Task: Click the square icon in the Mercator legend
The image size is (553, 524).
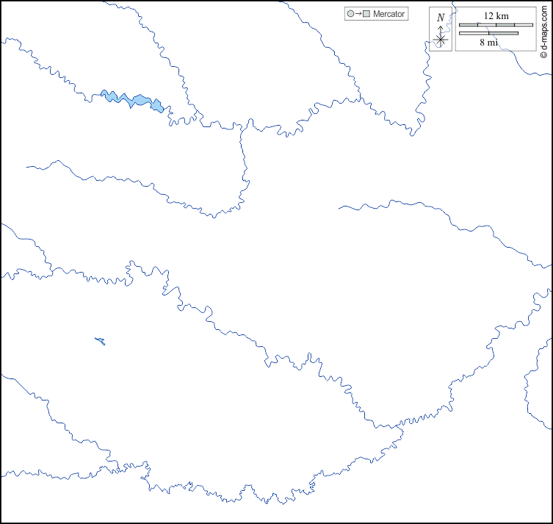Action: point(366,14)
